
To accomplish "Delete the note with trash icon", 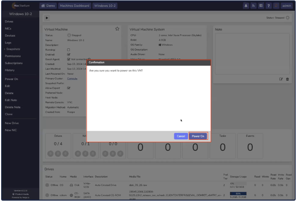I will pyautogui.click(x=287, y=79).
